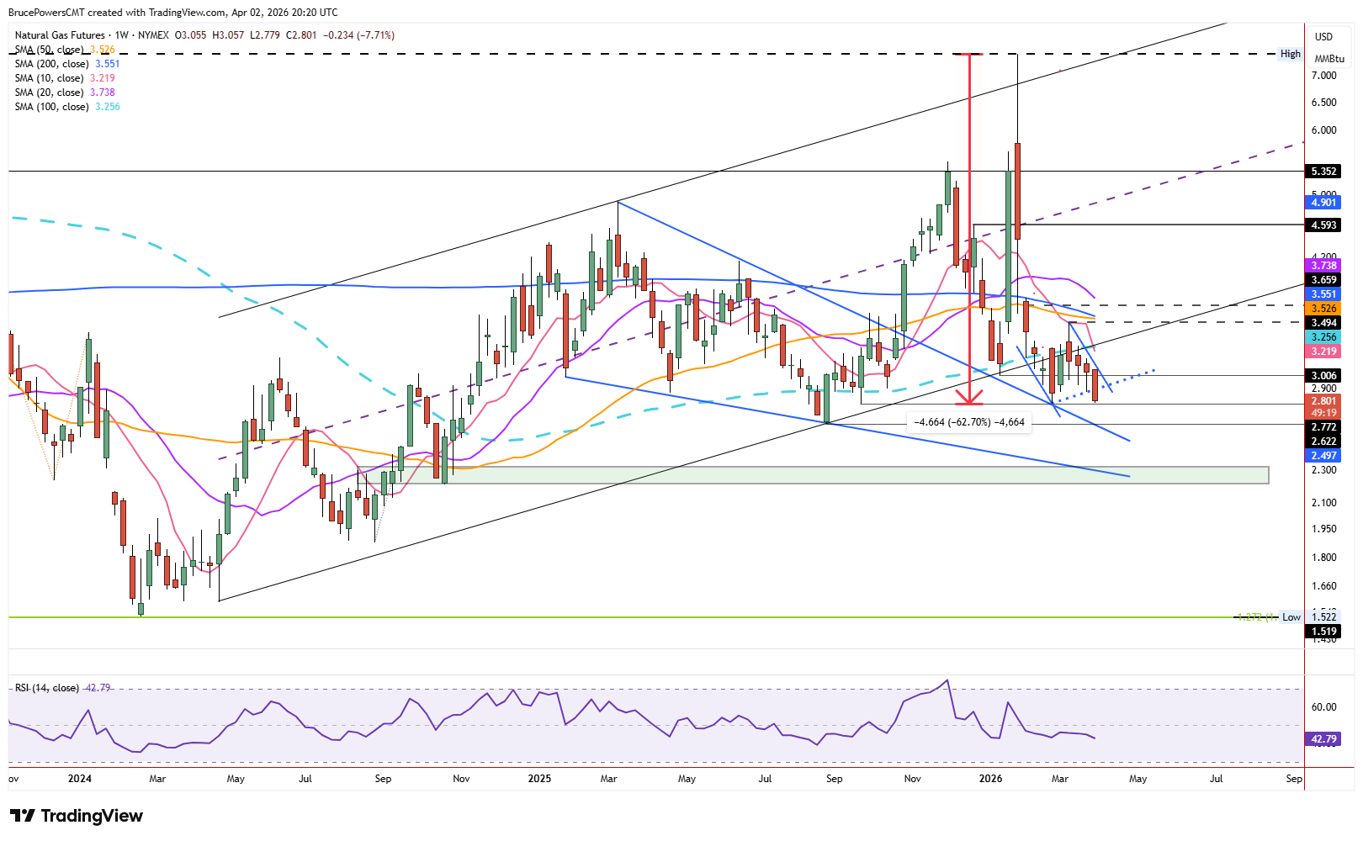1363x841 pixels.
Task: Click the 49:19 countdown timer label
Action: 1323,413
